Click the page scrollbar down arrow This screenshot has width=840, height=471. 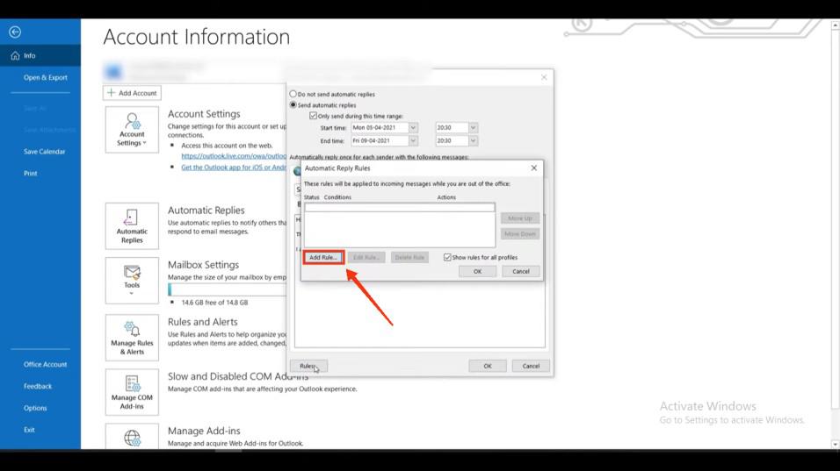(836, 445)
